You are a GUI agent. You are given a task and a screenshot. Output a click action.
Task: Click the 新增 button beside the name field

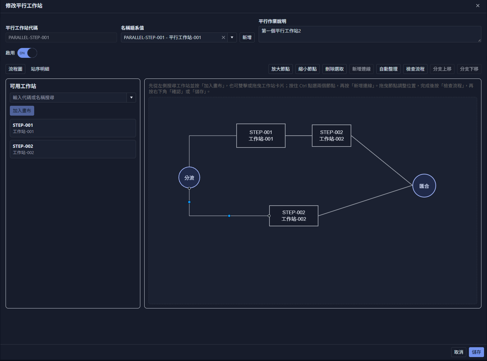tap(247, 37)
